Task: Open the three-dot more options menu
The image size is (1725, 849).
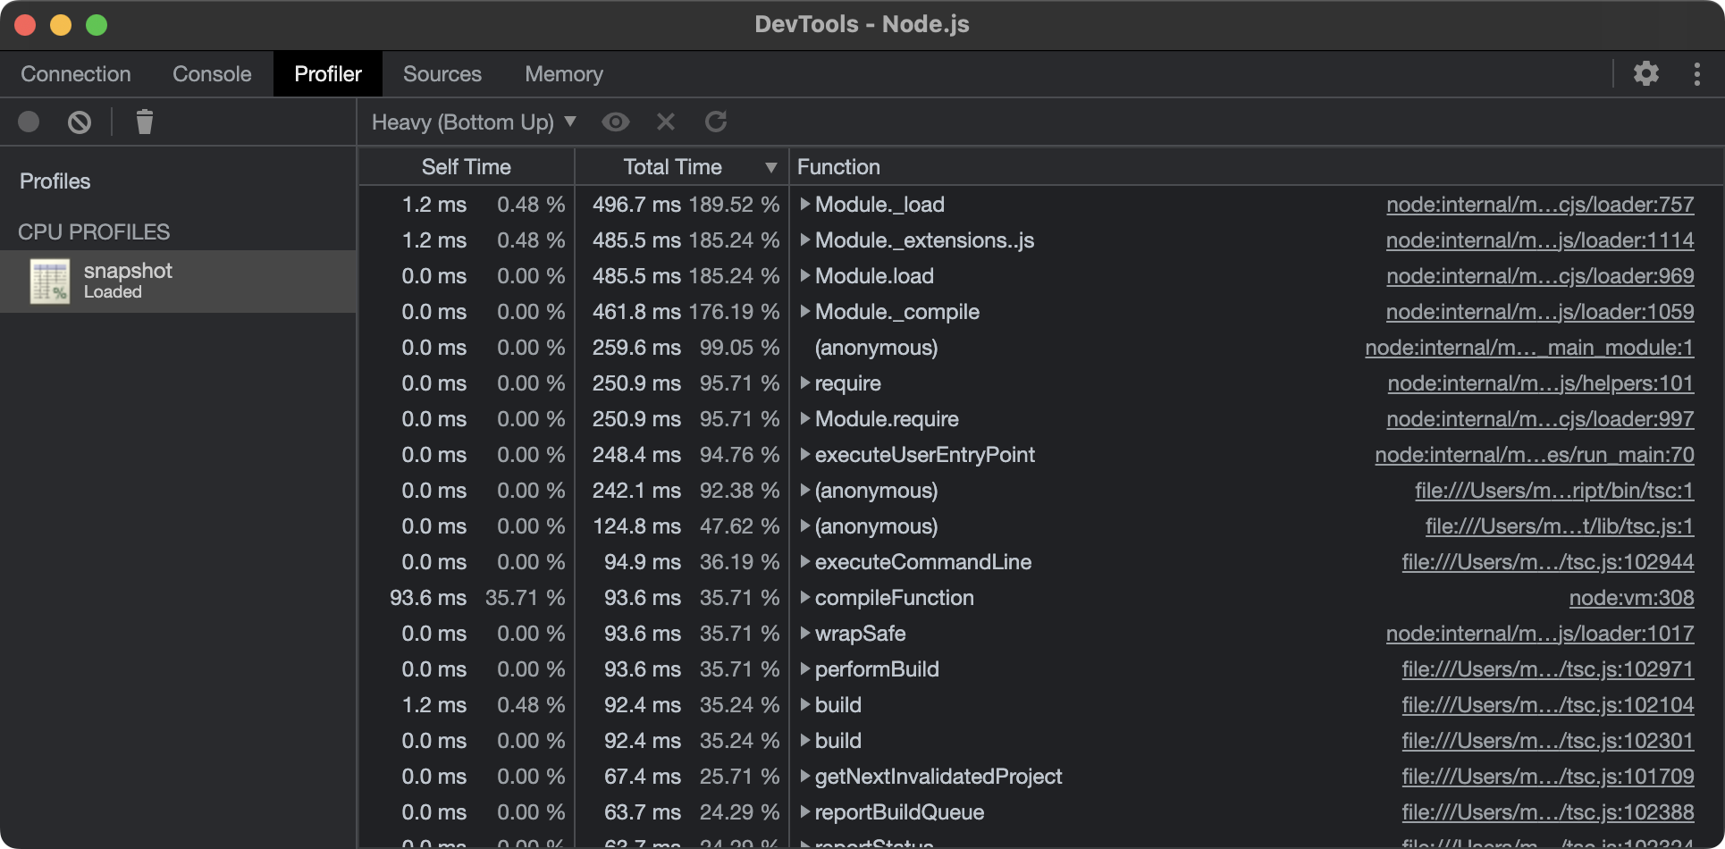Action: coord(1696,73)
